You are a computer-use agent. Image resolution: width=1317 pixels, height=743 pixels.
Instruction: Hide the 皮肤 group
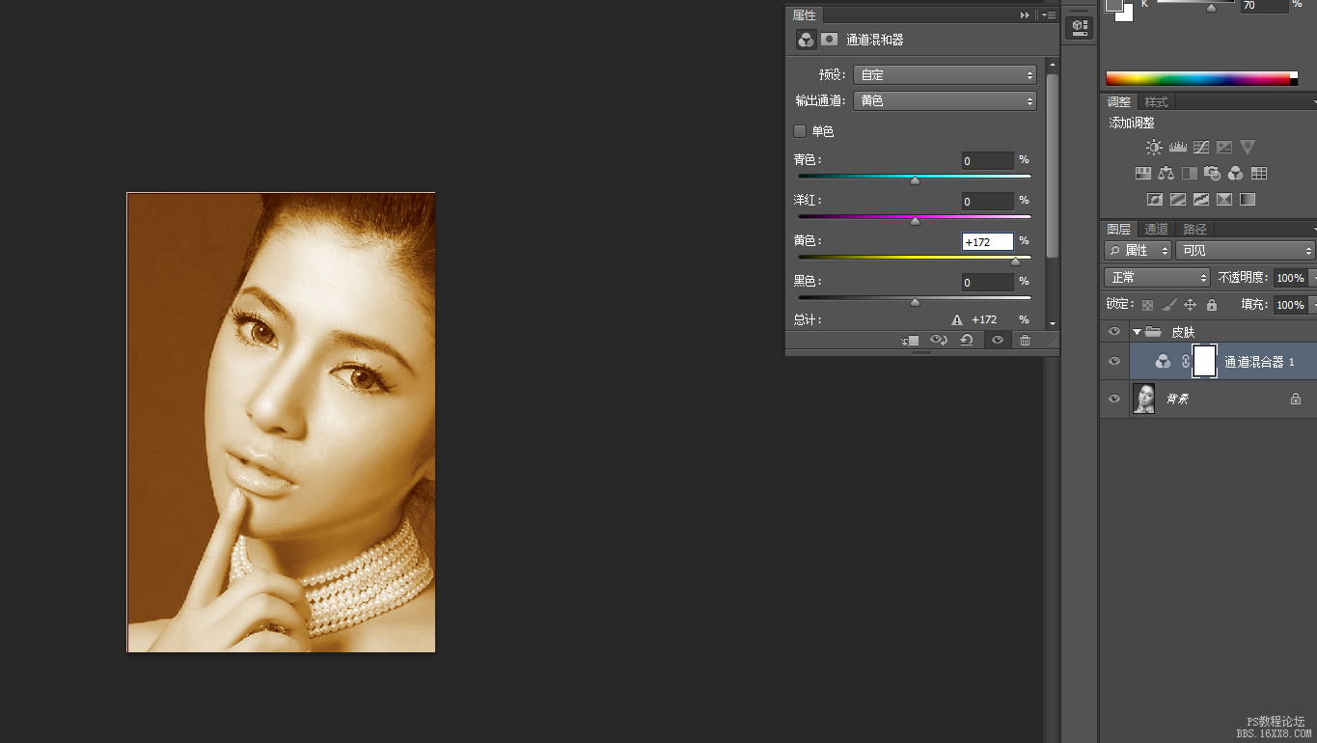[x=1114, y=332]
